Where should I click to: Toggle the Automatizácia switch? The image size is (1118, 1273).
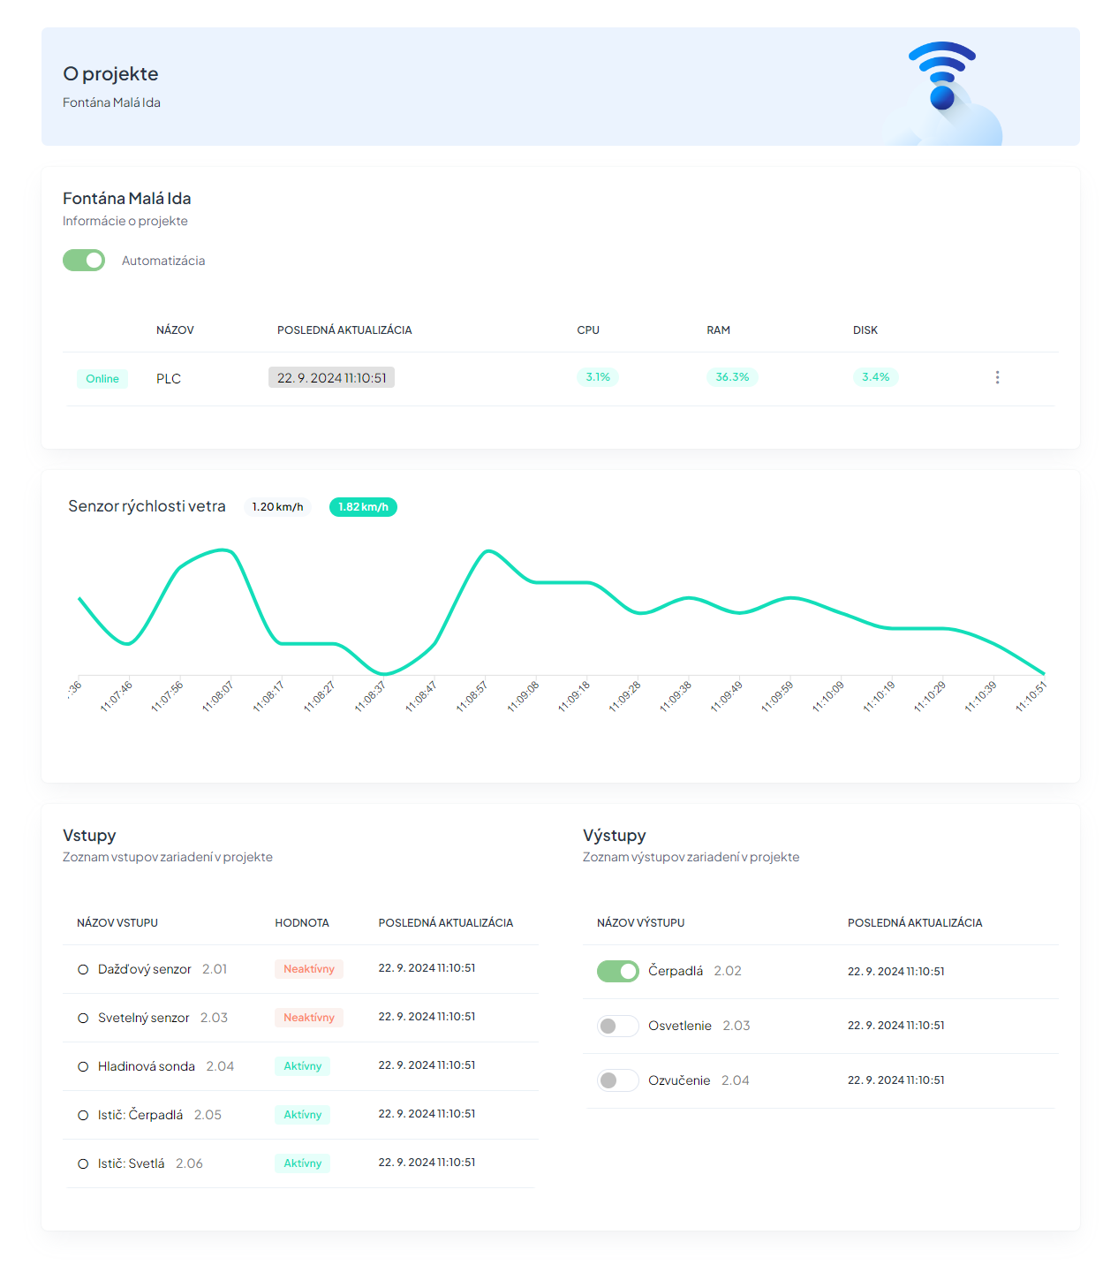click(x=84, y=260)
